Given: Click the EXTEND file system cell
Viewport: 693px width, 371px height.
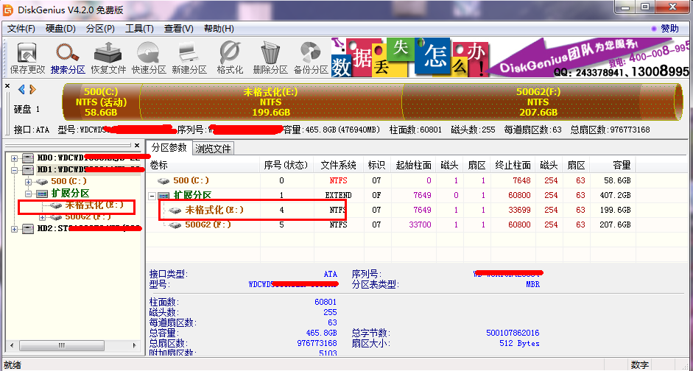Looking at the screenshot, I should (339, 195).
